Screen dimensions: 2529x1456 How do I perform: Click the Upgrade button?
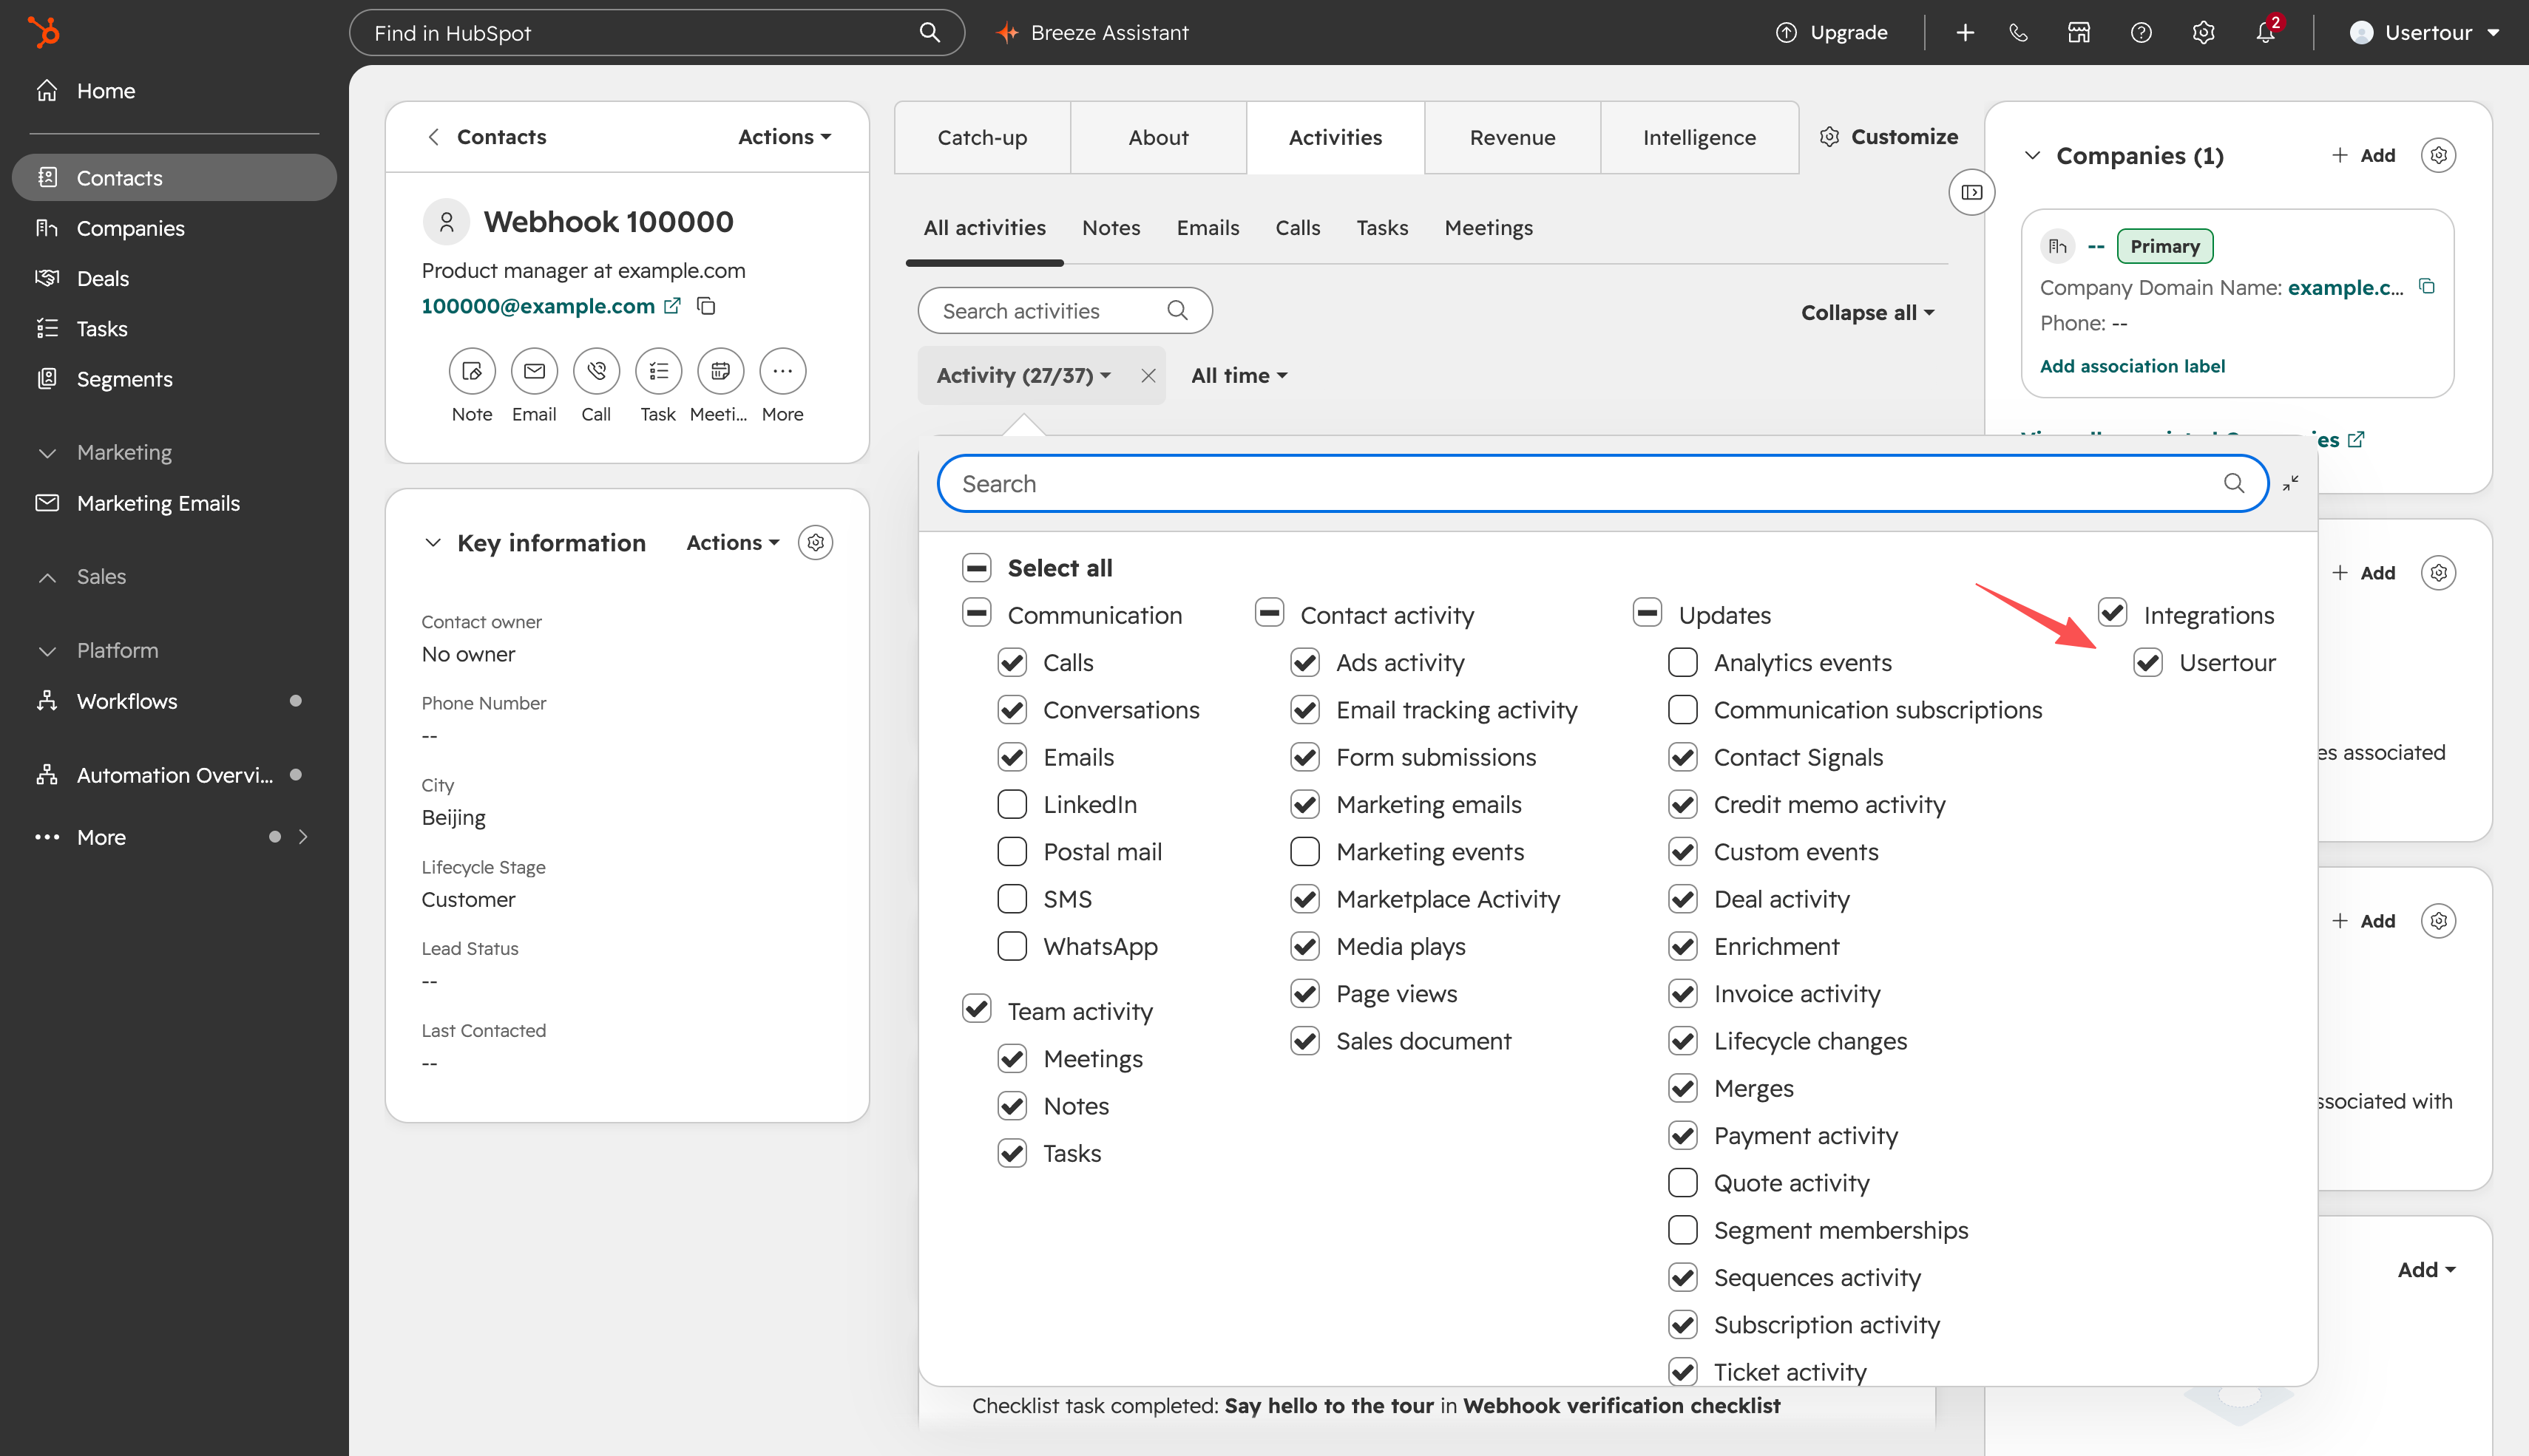coord(1832,33)
